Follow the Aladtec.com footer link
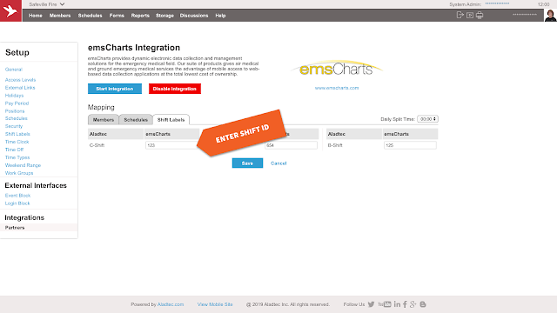 171,304
